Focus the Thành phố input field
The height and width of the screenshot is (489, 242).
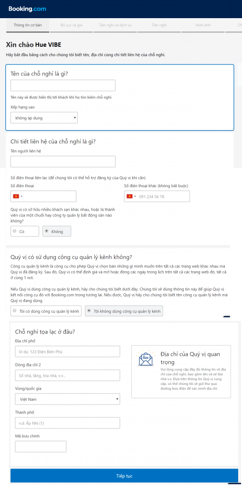(67, 423)
